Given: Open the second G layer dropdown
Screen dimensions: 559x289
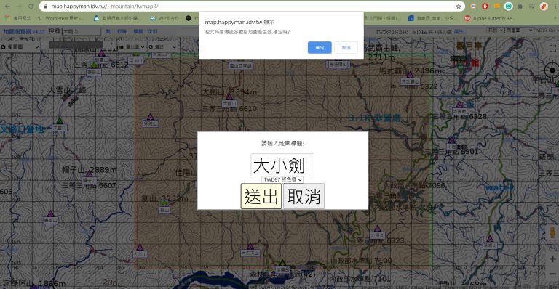Looking at the screenshot, I should click(162, 47).
